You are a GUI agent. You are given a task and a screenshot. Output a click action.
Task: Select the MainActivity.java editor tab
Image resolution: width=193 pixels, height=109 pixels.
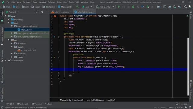(85, 12)
